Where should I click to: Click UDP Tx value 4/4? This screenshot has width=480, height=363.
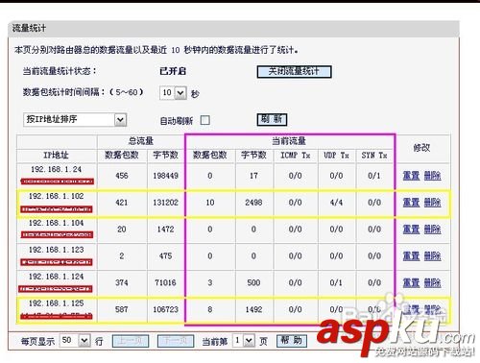coord(336,203)
